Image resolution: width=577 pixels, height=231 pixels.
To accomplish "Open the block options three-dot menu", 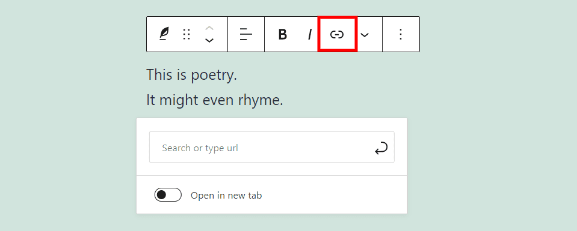I will coord(401,34).
